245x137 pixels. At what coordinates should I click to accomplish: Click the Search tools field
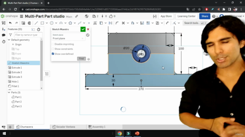(195, 23)
